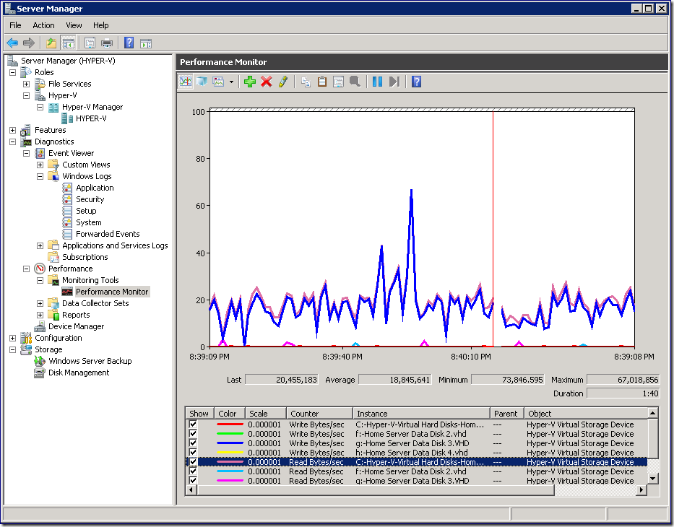Expand the Data Collector Sets node
The image size is (674, 527).
(x=40, y=303)
